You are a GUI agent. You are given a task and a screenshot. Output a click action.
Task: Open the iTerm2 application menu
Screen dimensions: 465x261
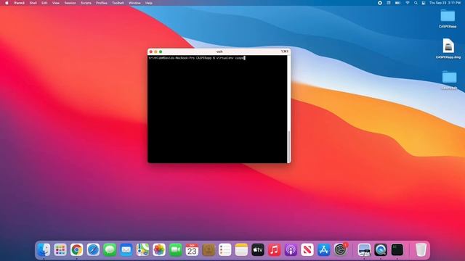19,3
